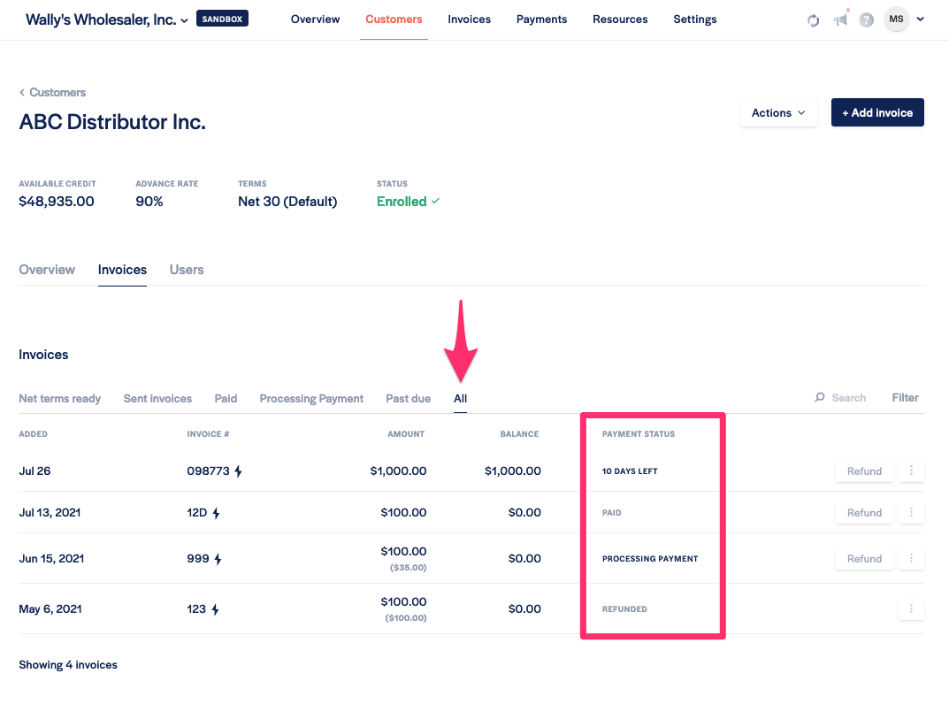Click the MS user avatar

pyautogui.click(x=896, y=19)
